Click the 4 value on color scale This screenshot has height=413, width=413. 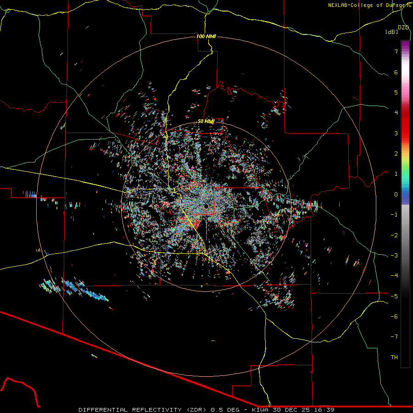click(x=396, y=113)
